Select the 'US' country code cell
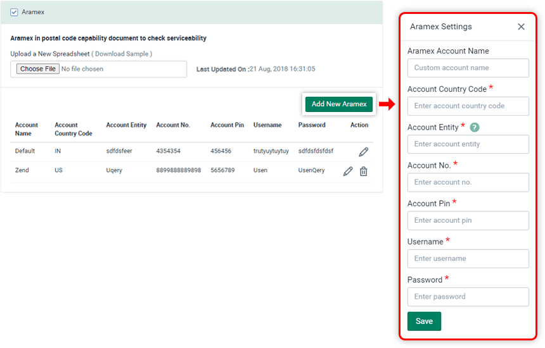Image resolution: width=545 pixels, height=348 pixels. (58, 170)
